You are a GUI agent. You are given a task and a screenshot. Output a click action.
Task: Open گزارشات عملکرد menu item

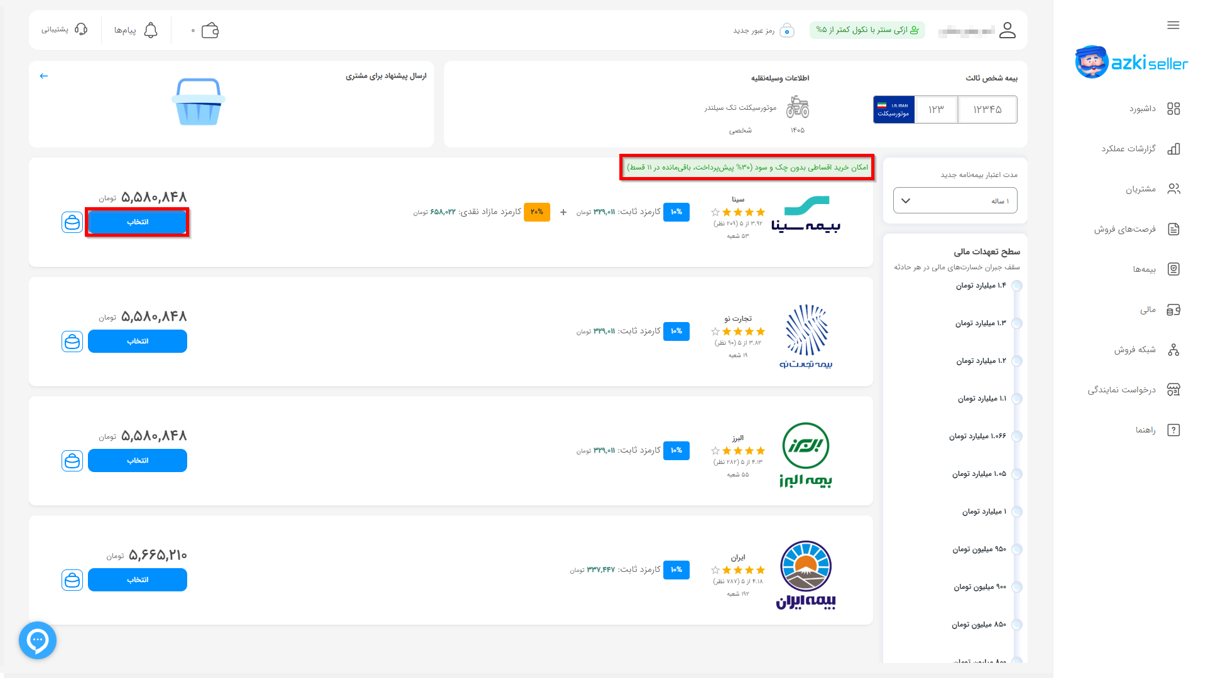(1128, 149)
